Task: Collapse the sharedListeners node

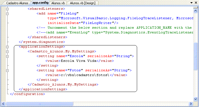Action: click(x=7, y=9)
